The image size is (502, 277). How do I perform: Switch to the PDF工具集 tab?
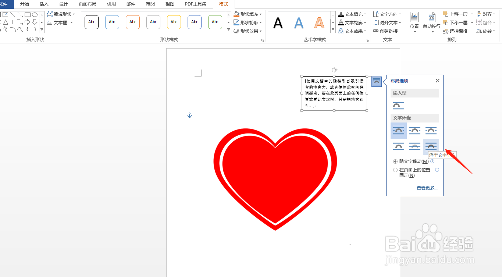point(196,4)
